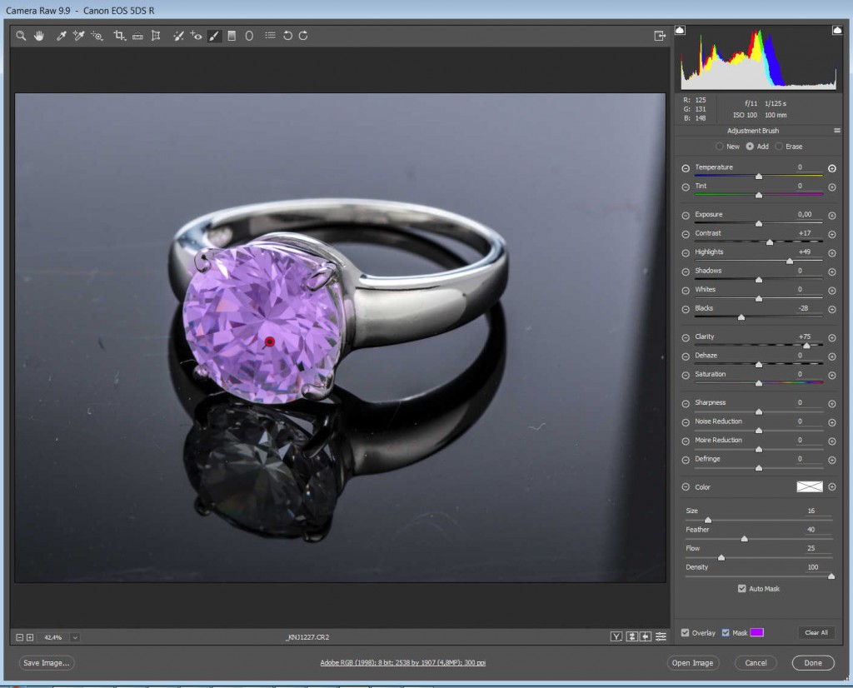This screenshot has height=688, width=853.
Task: Open the Adjustment Brush panel menu
Action: pos(836,131)
